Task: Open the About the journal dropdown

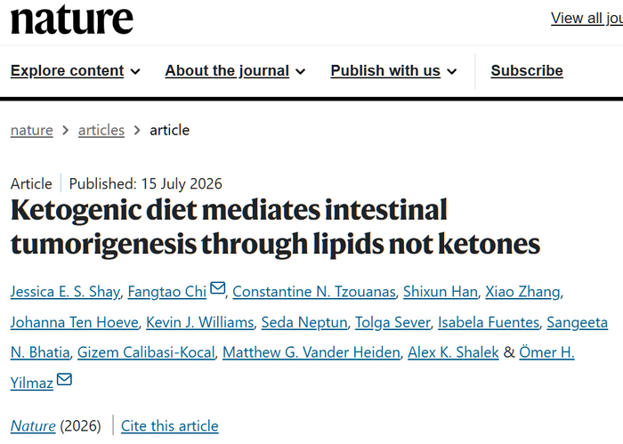Action: click(235, 70)
